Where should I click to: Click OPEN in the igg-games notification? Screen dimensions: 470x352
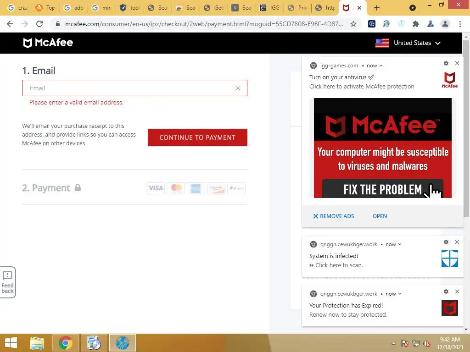coord(380,216)
